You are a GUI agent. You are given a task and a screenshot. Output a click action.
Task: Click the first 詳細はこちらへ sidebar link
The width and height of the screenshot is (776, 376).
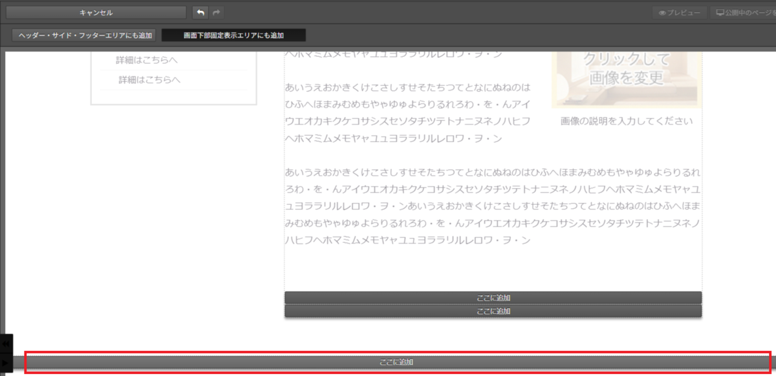click(147, 60)
